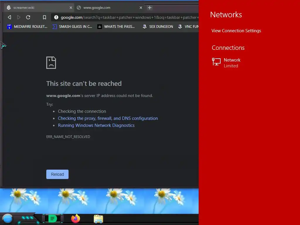This screenshot has height=225, width=300.
Task: Click the sad page error icon
Action: click(51, 63)
